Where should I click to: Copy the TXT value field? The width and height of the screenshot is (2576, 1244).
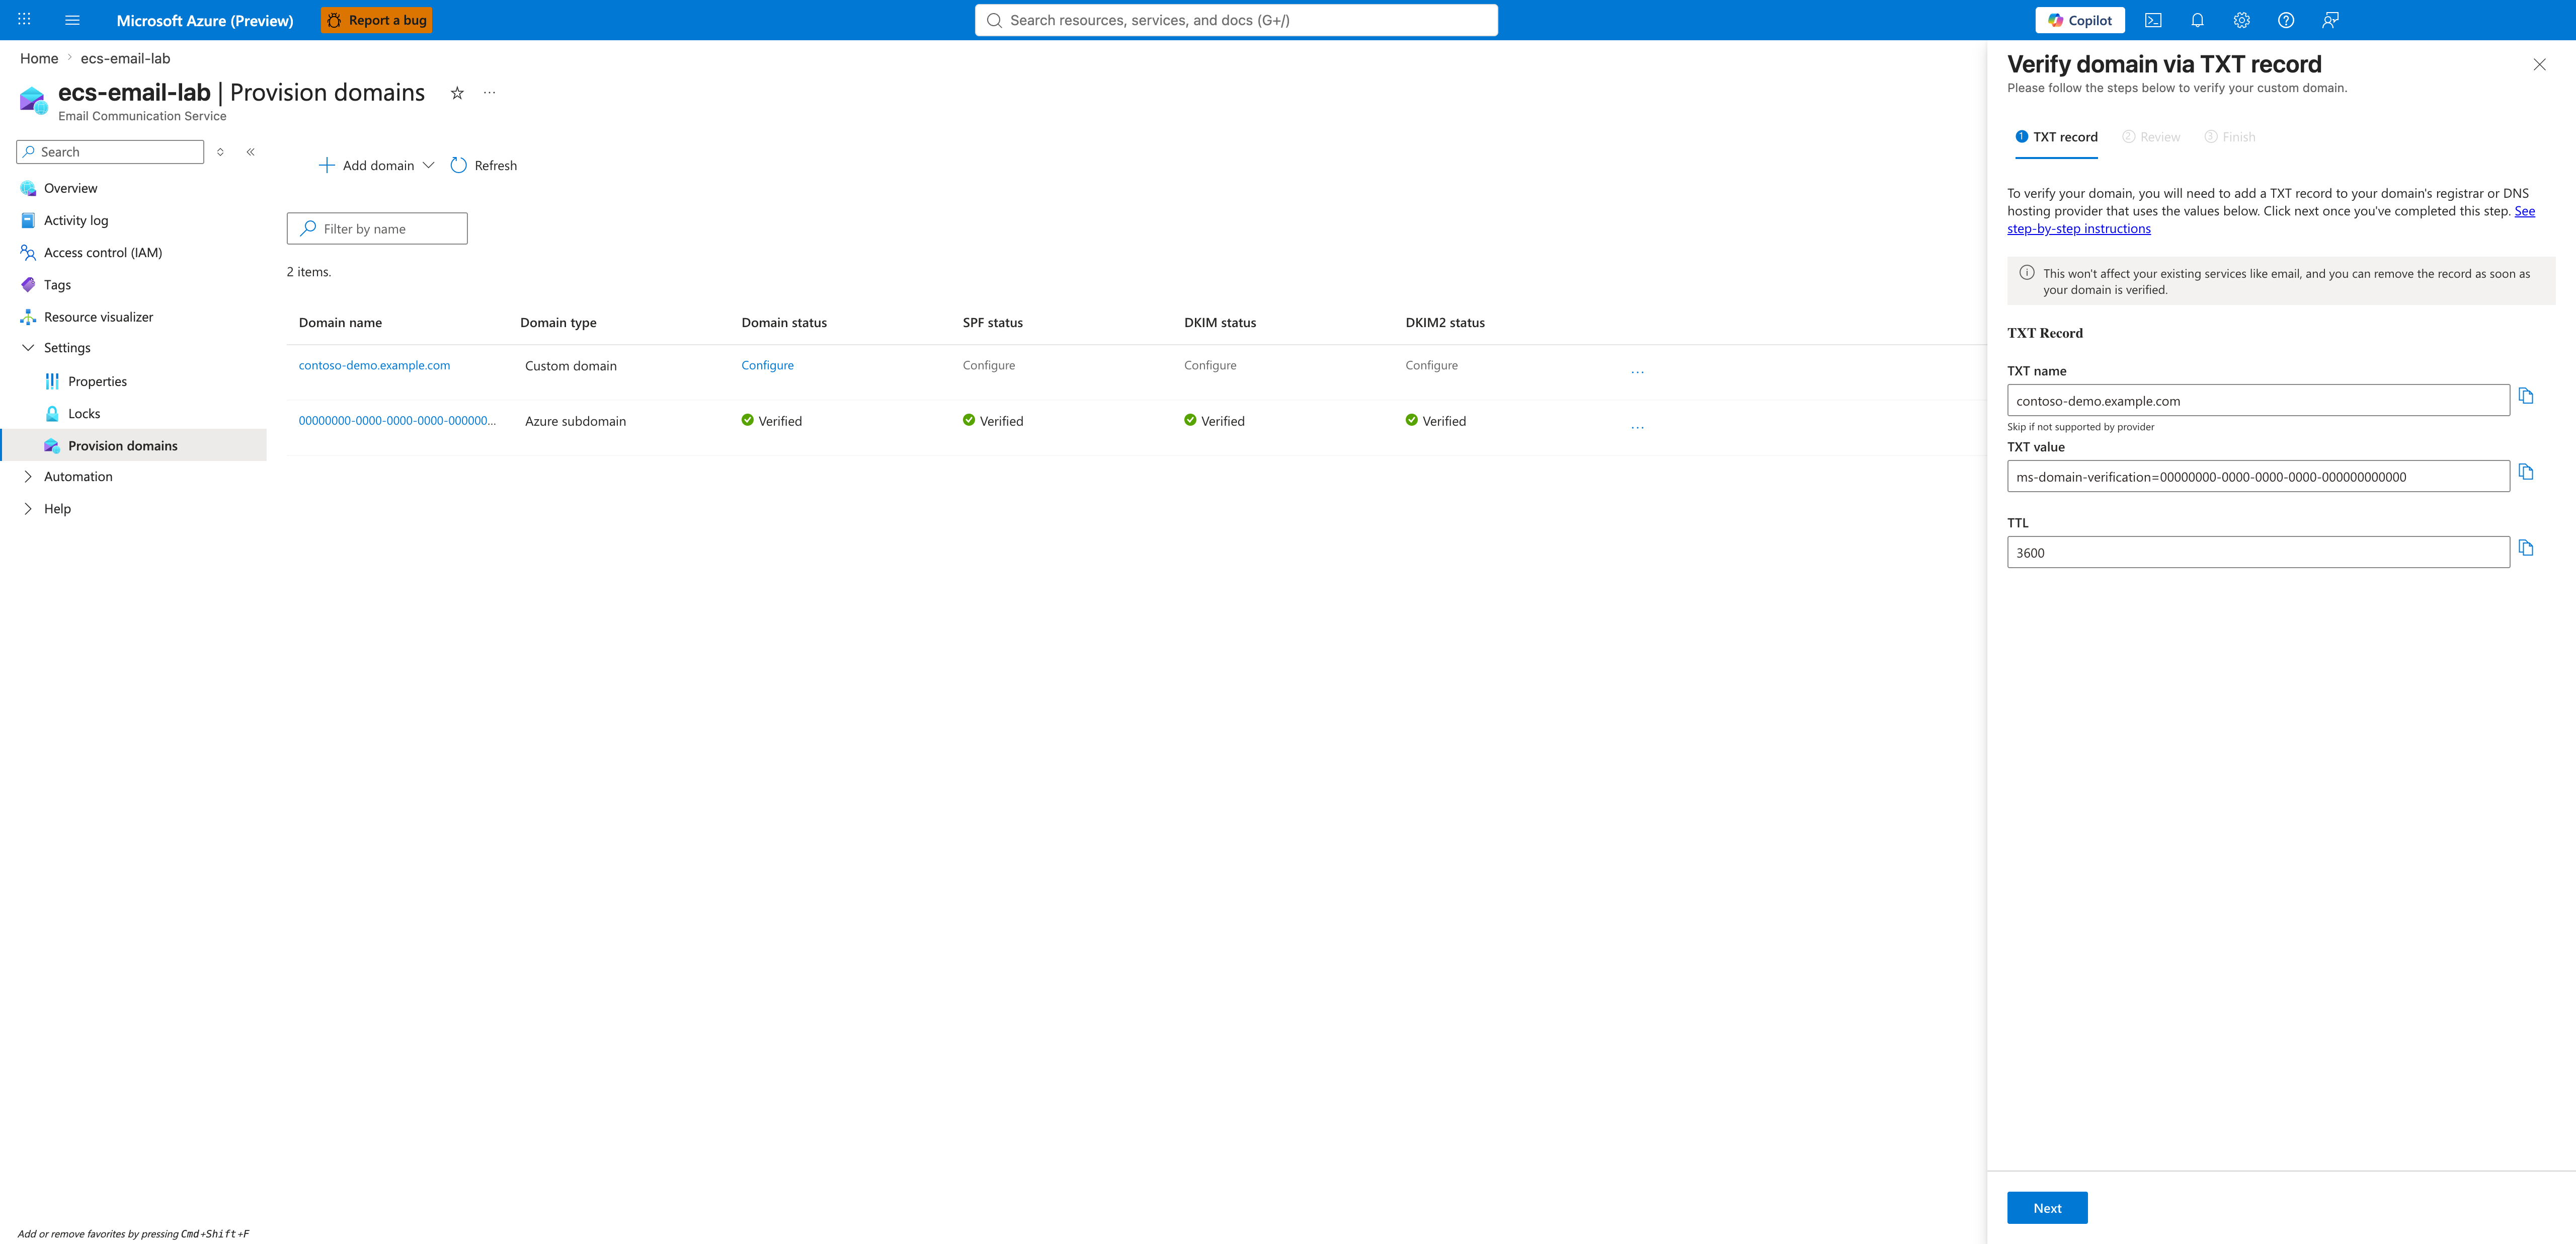[x=2526, y=472]
